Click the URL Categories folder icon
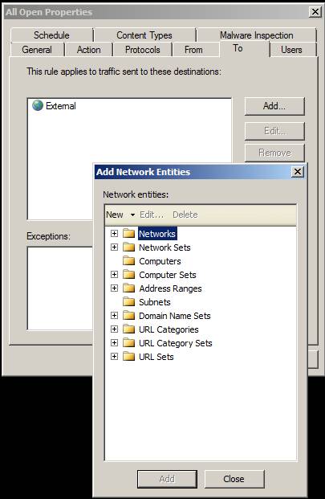The width and height of the screenshot is (325, 499). 128,329
